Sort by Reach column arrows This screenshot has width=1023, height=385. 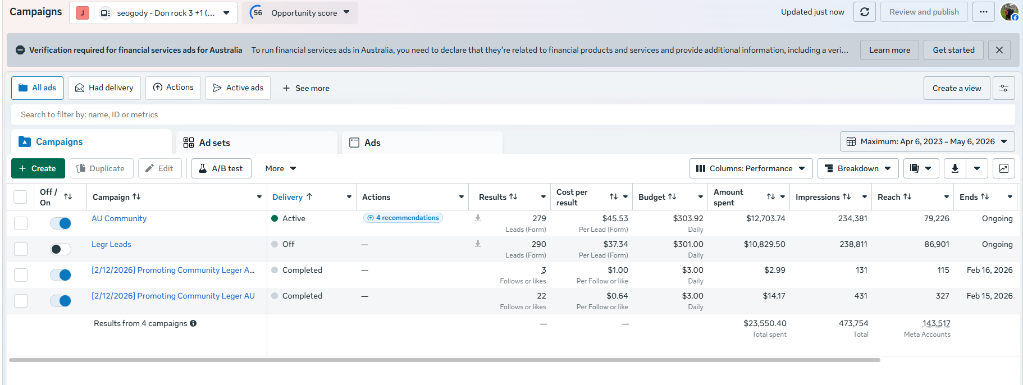click(x=907, y=196)
